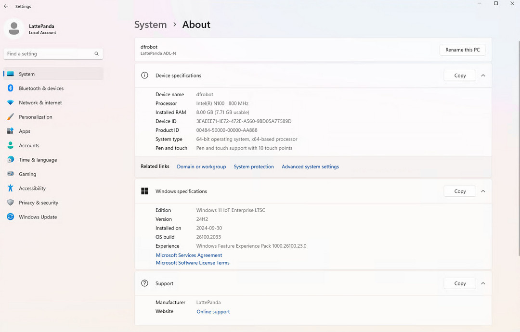Screen dimensions: 520x332
Task: Open the Microsoft Software License Terms
Action: (x=193, y=263)
